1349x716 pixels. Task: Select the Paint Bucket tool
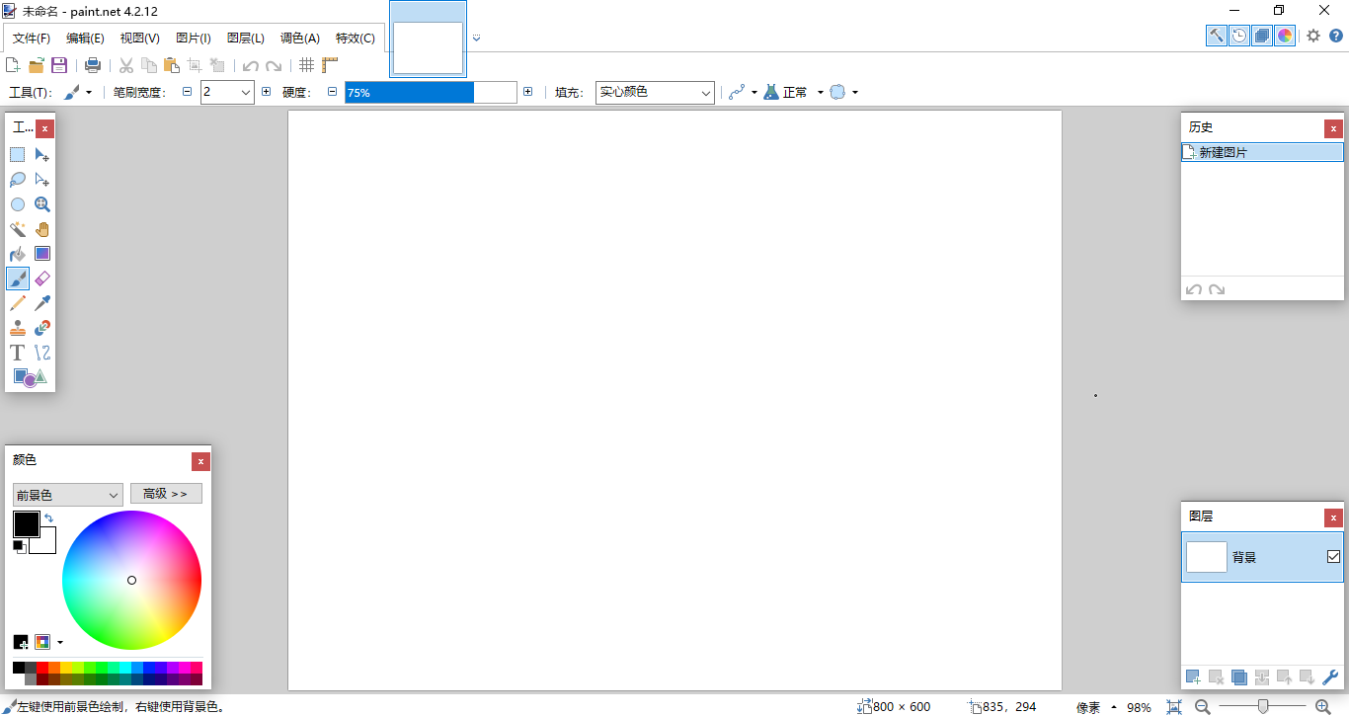(x=18, y=254)
